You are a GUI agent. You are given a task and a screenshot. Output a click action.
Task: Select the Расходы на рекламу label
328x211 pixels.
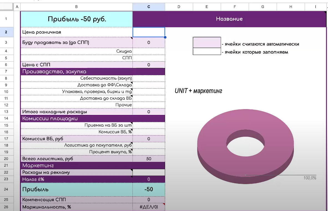pos(46,172)
